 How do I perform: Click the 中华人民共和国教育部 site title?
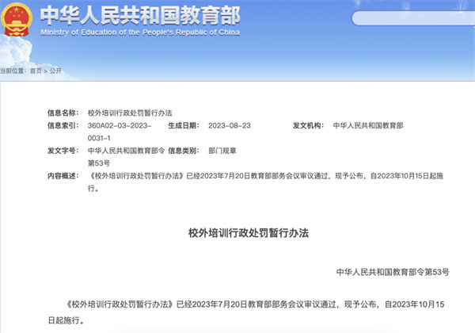tap(140, 16)
